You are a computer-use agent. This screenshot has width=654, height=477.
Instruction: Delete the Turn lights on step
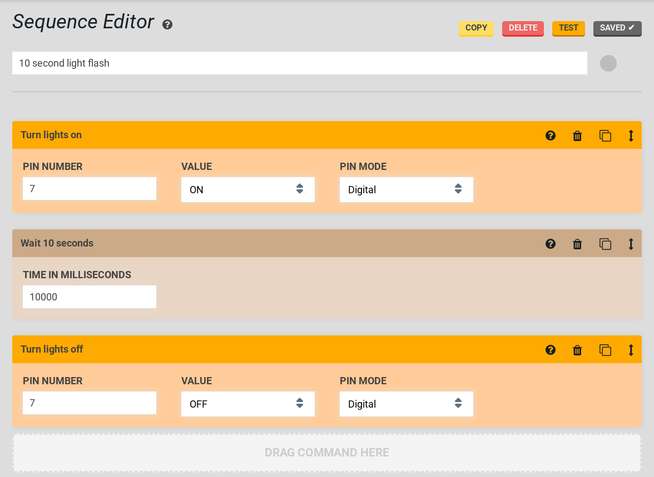[x=577, y=135]
